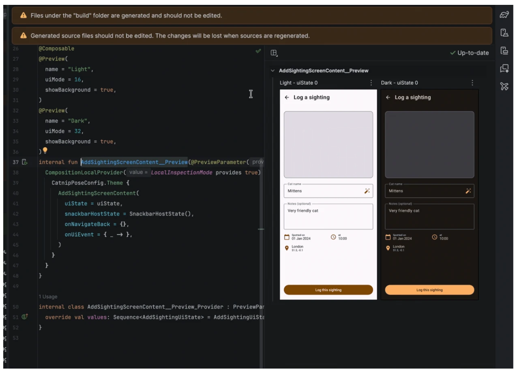Click the 1 Usage code lens link

48,297
